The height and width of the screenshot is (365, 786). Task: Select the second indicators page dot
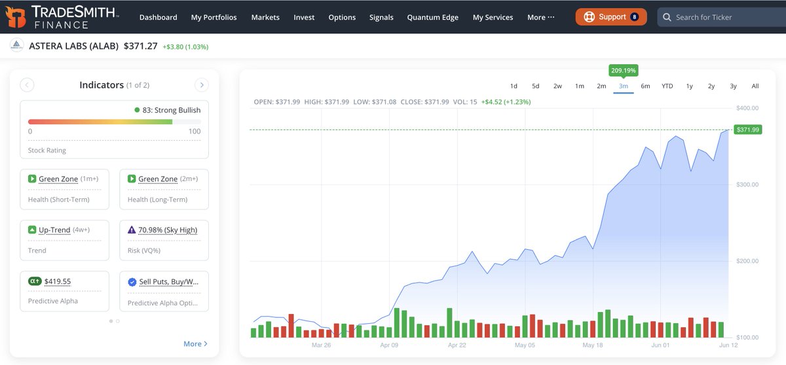[x=118, y=321]
